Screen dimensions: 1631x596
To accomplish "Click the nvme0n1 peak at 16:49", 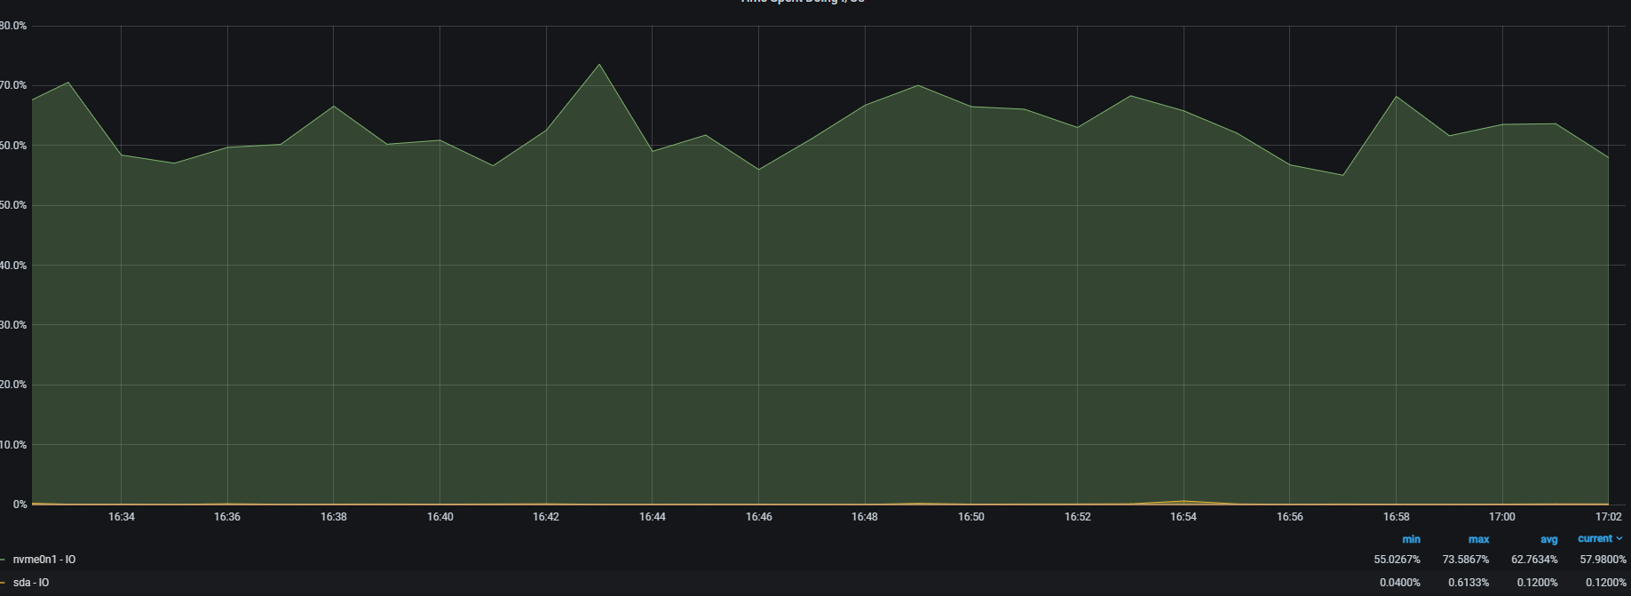I will 918,85.
